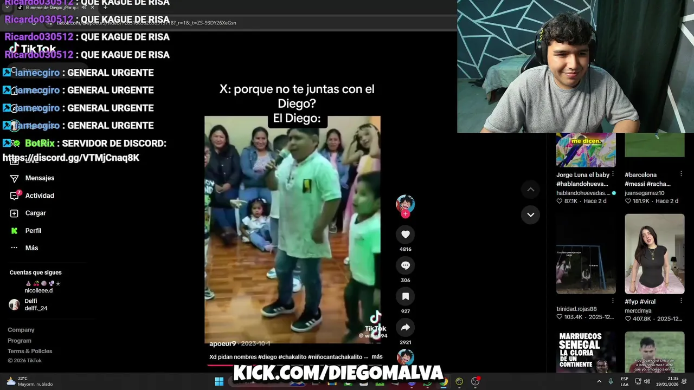Open the Marruecos Senegal video thumbnail

pos(586,352)
